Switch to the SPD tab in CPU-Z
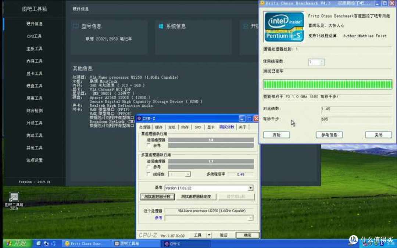The image size is (397, 248). (x=198, y=127)
